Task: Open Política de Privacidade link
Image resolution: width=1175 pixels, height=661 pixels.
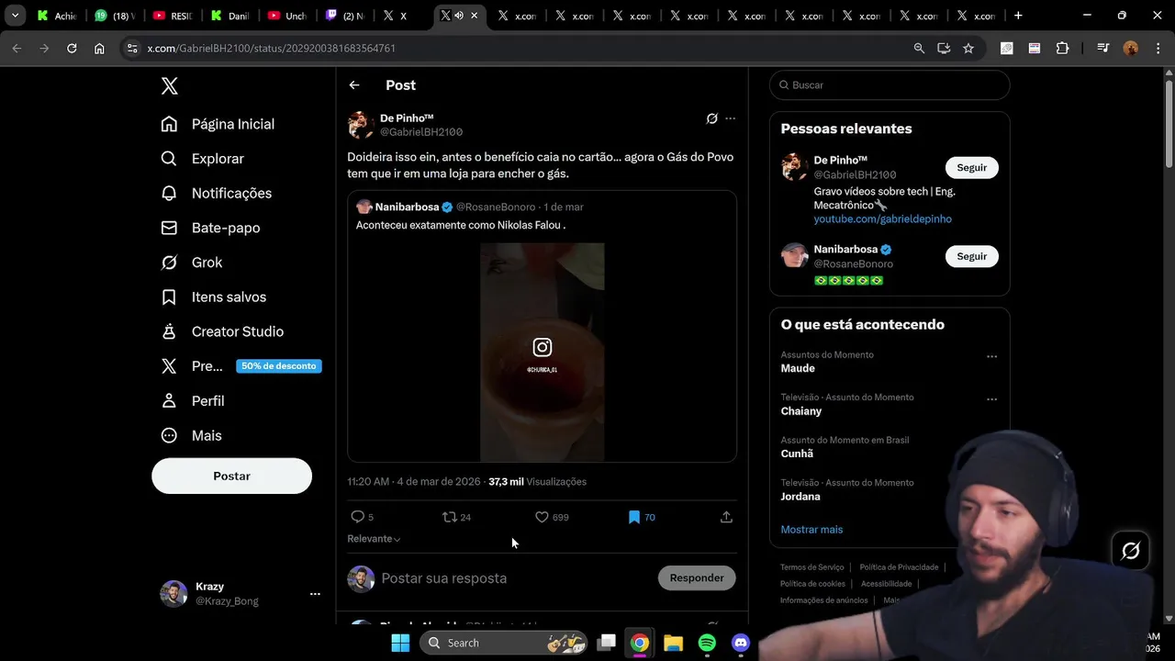Action: [x=899, y=567]
